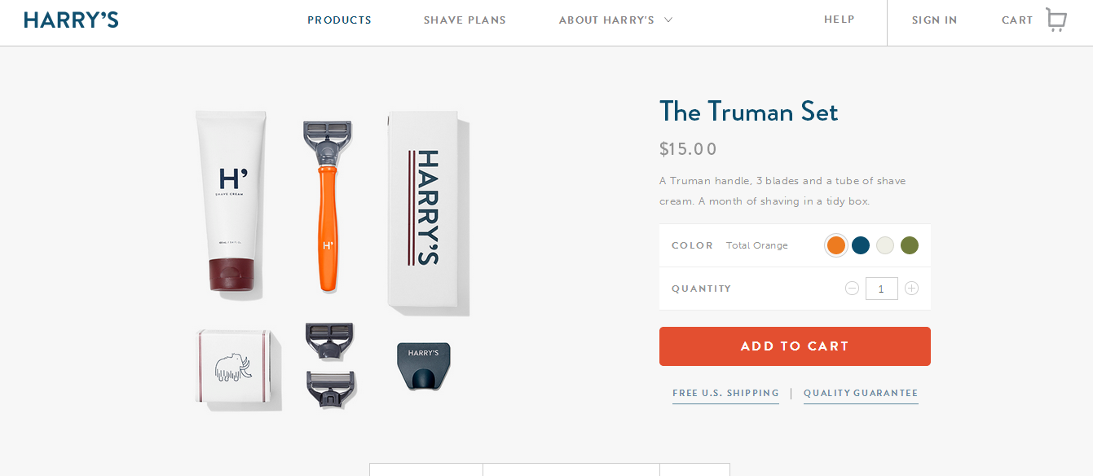Open the shopping cart icon

[1056, 20]
